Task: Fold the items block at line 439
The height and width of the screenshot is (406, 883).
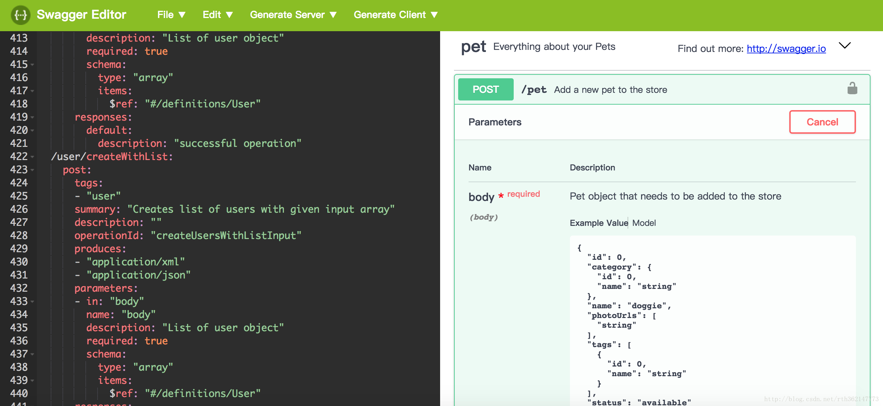Action: 32,381
